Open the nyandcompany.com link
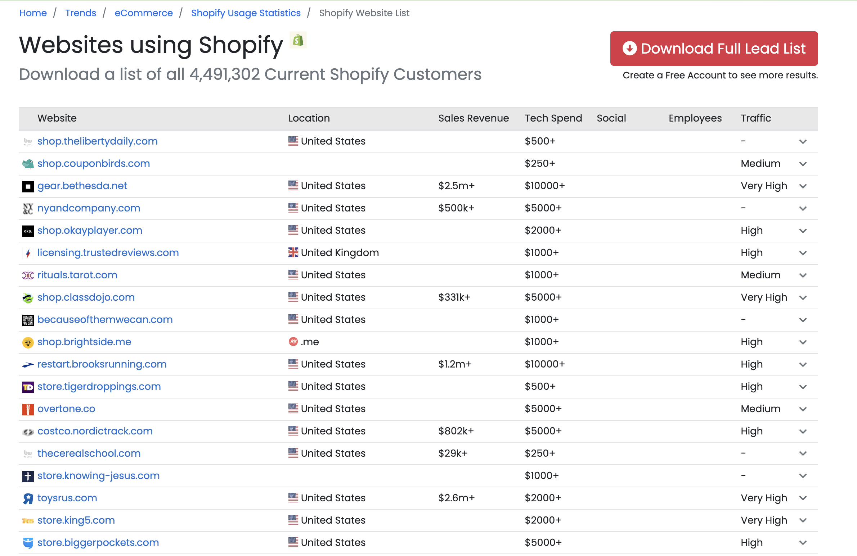The width and height of the screenshot is (857, 556). 89,208
